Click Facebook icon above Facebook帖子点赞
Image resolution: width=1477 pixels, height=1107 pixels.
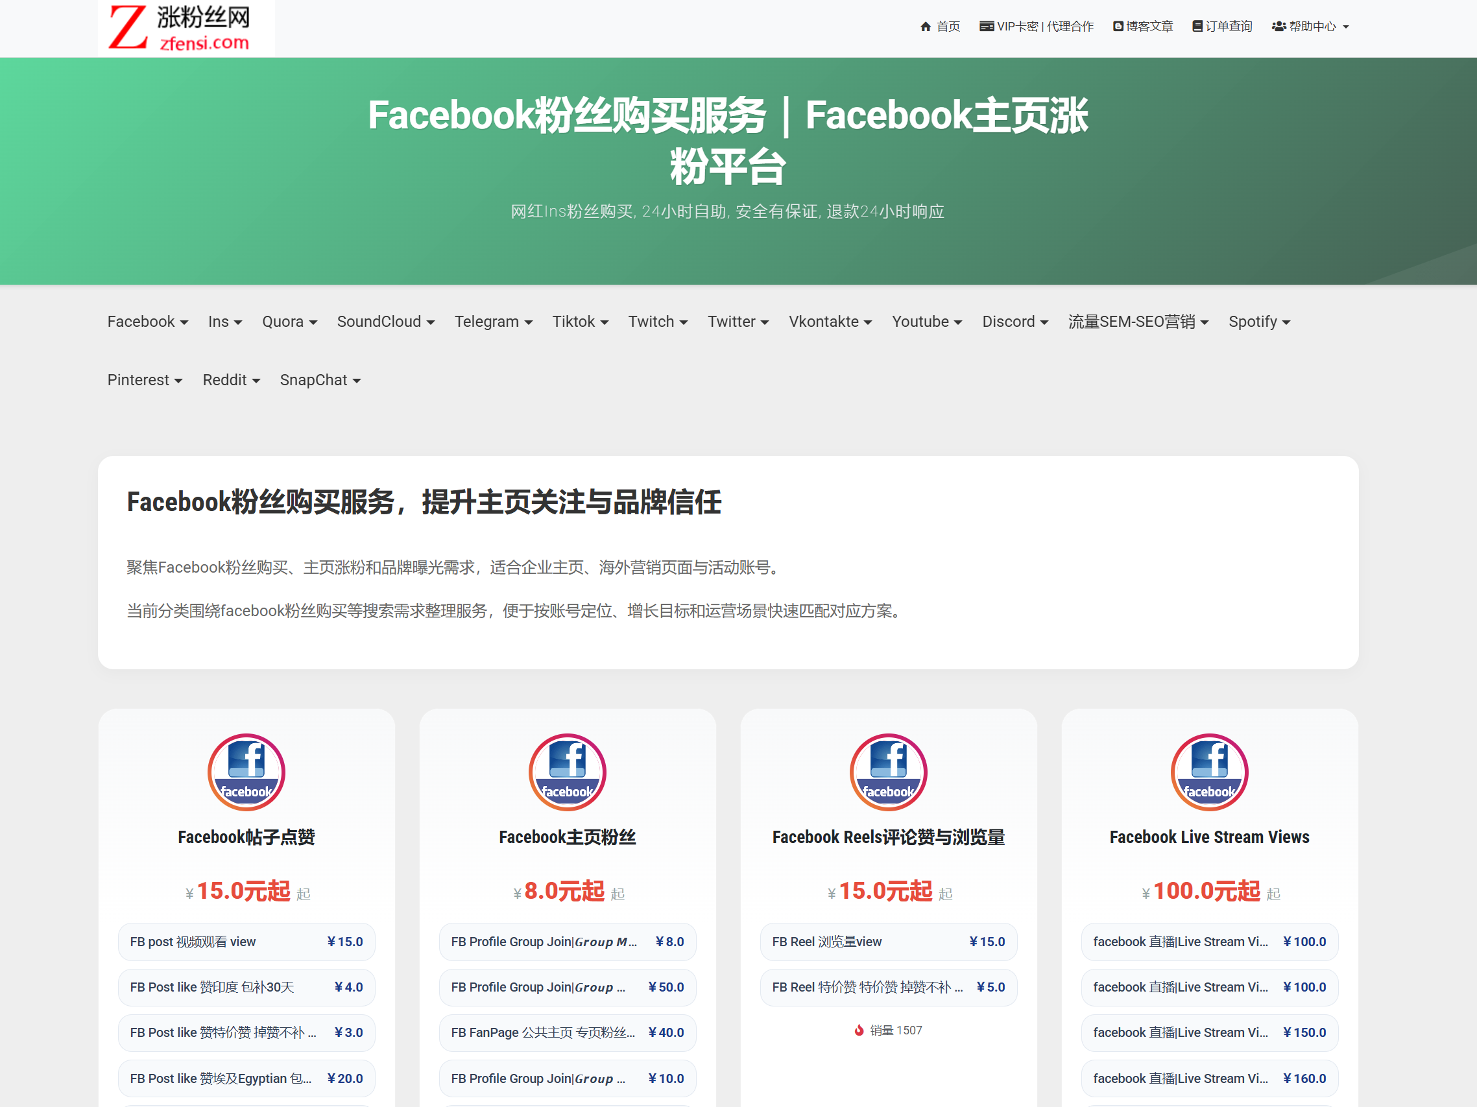pos(246,772)
